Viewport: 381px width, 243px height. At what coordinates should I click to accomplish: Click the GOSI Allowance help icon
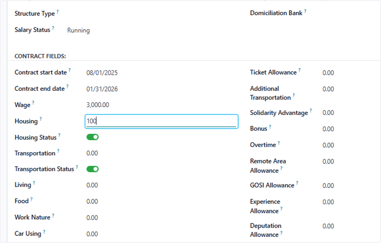pyautogui.click(x=297, y=183)
